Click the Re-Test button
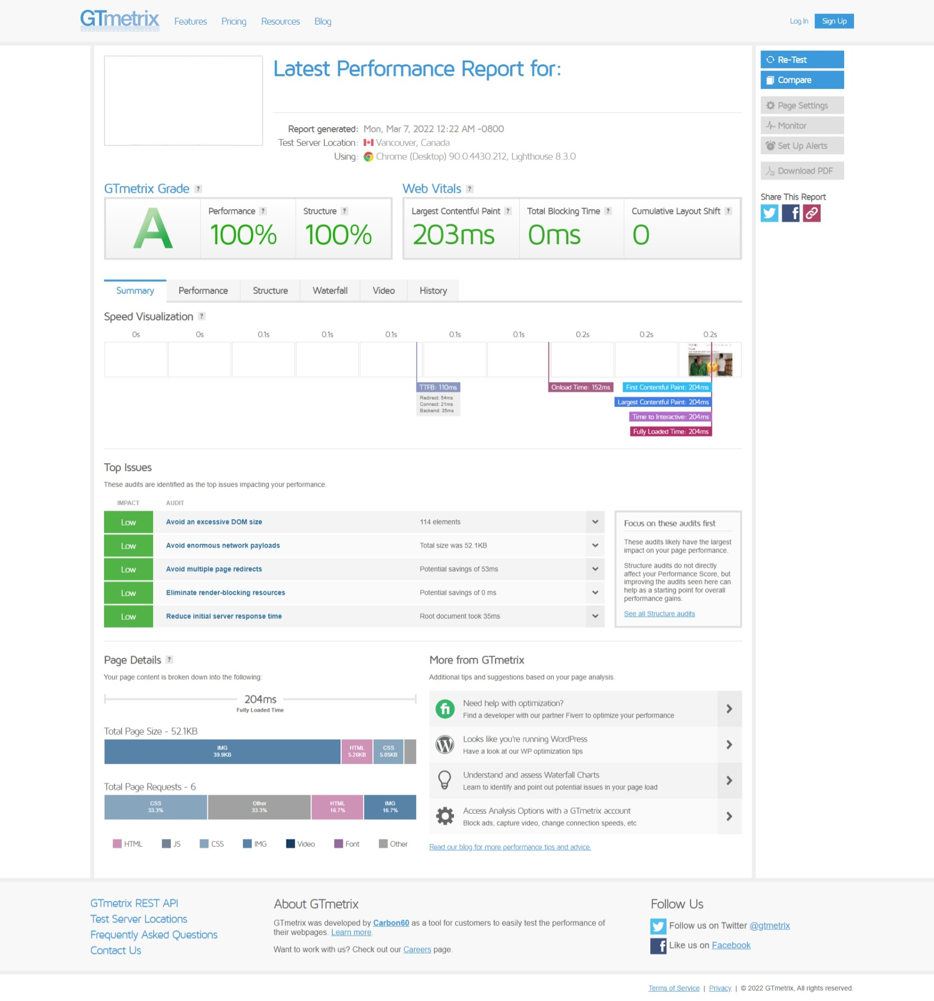This screenshot has height=1001, width=934. click(802, 60)
